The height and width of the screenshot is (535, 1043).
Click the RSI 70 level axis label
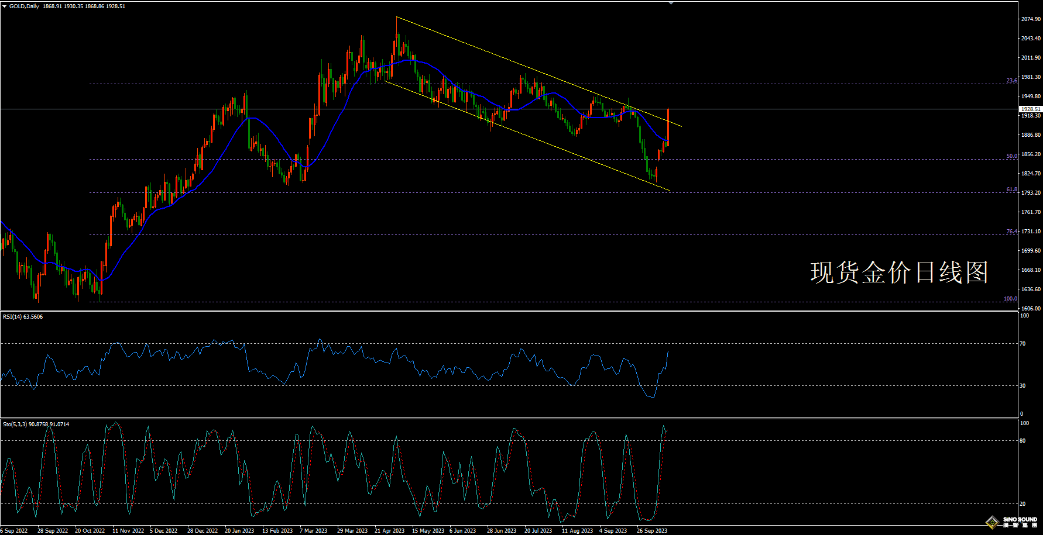1023,344
